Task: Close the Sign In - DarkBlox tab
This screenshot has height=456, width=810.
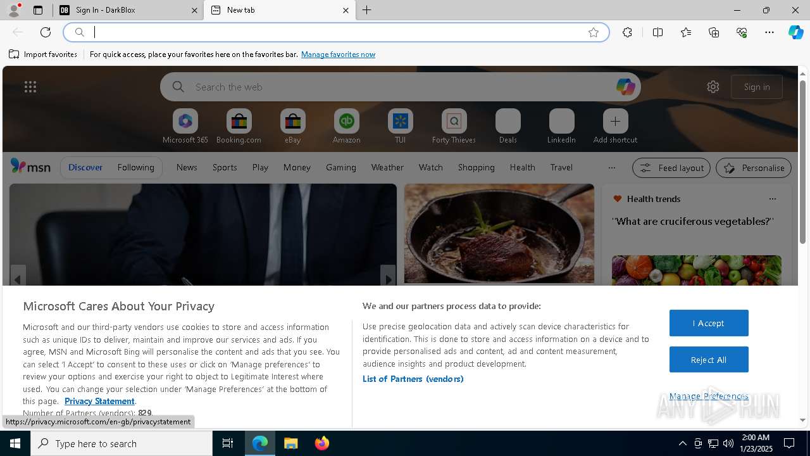Action: point(194,10)
